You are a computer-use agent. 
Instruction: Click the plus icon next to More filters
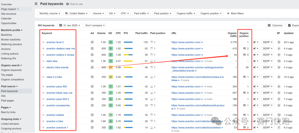click(228, 14)
